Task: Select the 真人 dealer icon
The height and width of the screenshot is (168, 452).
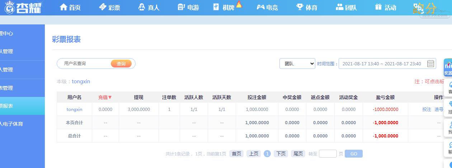Action: click(142, 7)
